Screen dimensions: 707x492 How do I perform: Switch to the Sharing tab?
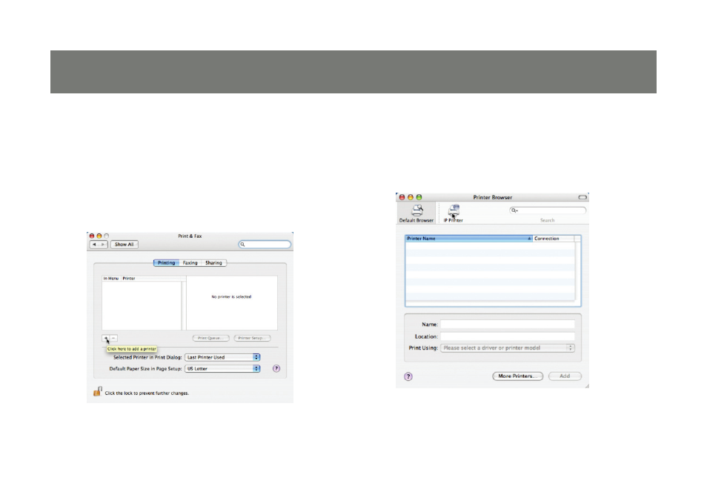pyautogui.click(x=213, y=263)
